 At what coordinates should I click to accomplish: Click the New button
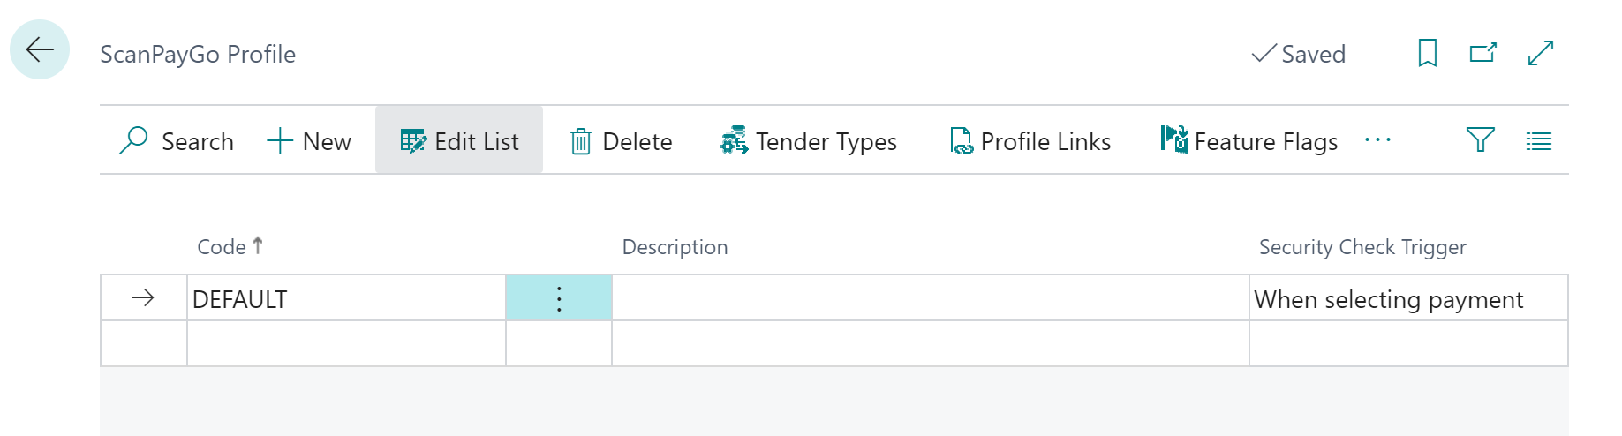point(309,141)
